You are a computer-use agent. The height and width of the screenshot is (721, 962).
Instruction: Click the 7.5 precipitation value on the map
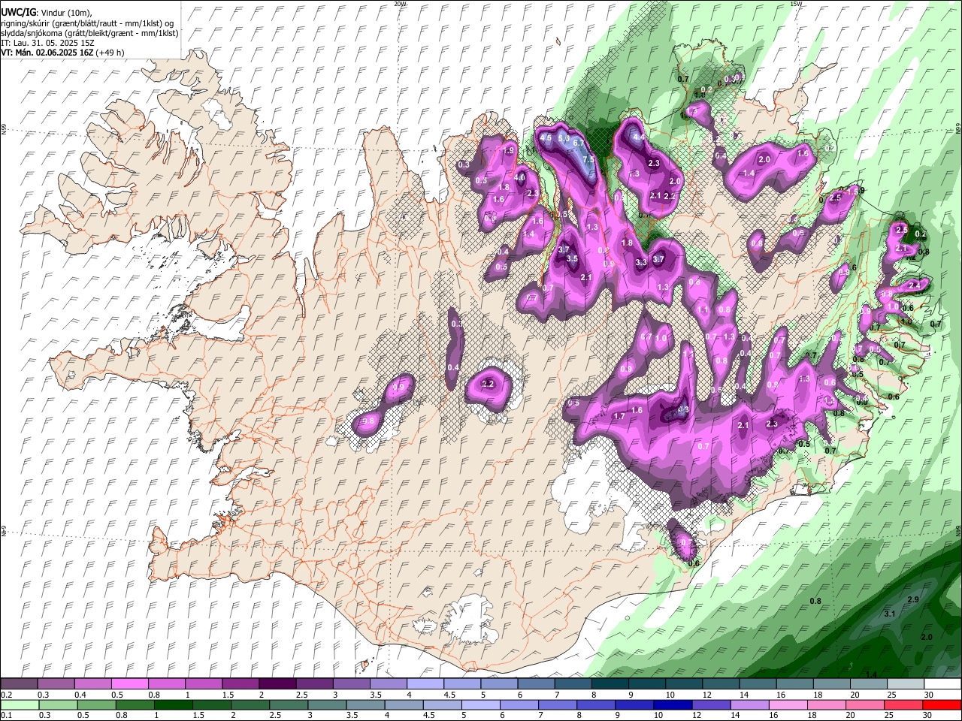tap(588, 160)
